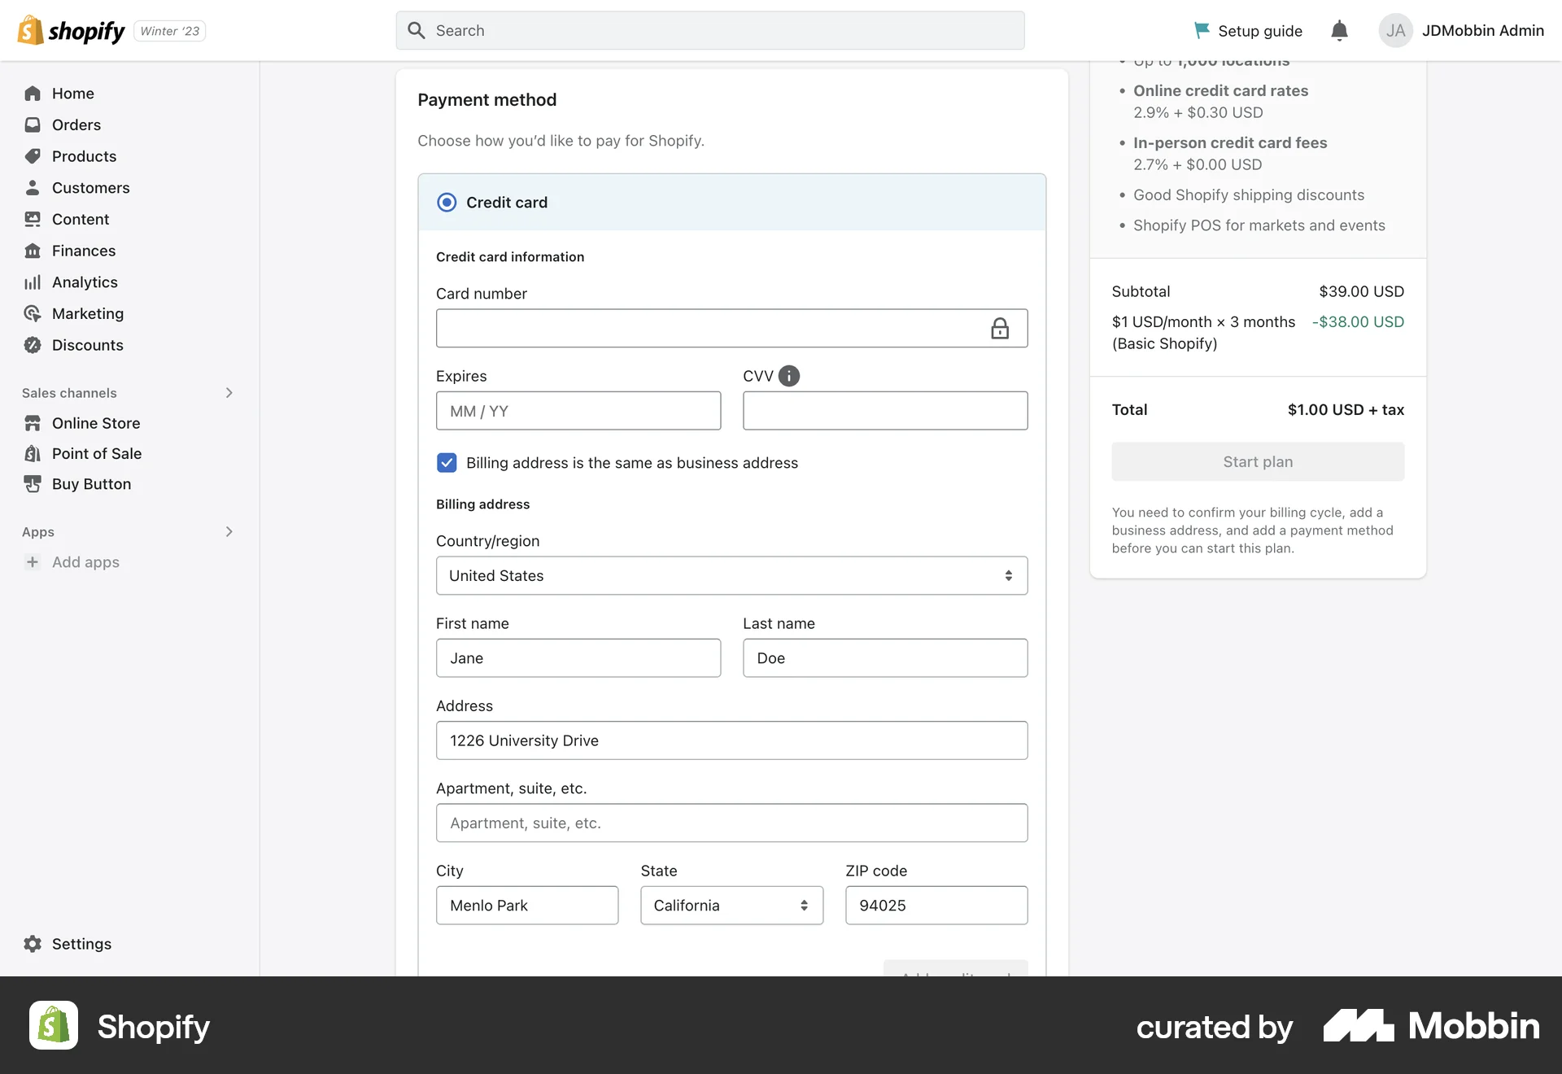1562x1074 pixels.
Task: Select the Home icon in the sidebar
Action: (x=33, y=93)
